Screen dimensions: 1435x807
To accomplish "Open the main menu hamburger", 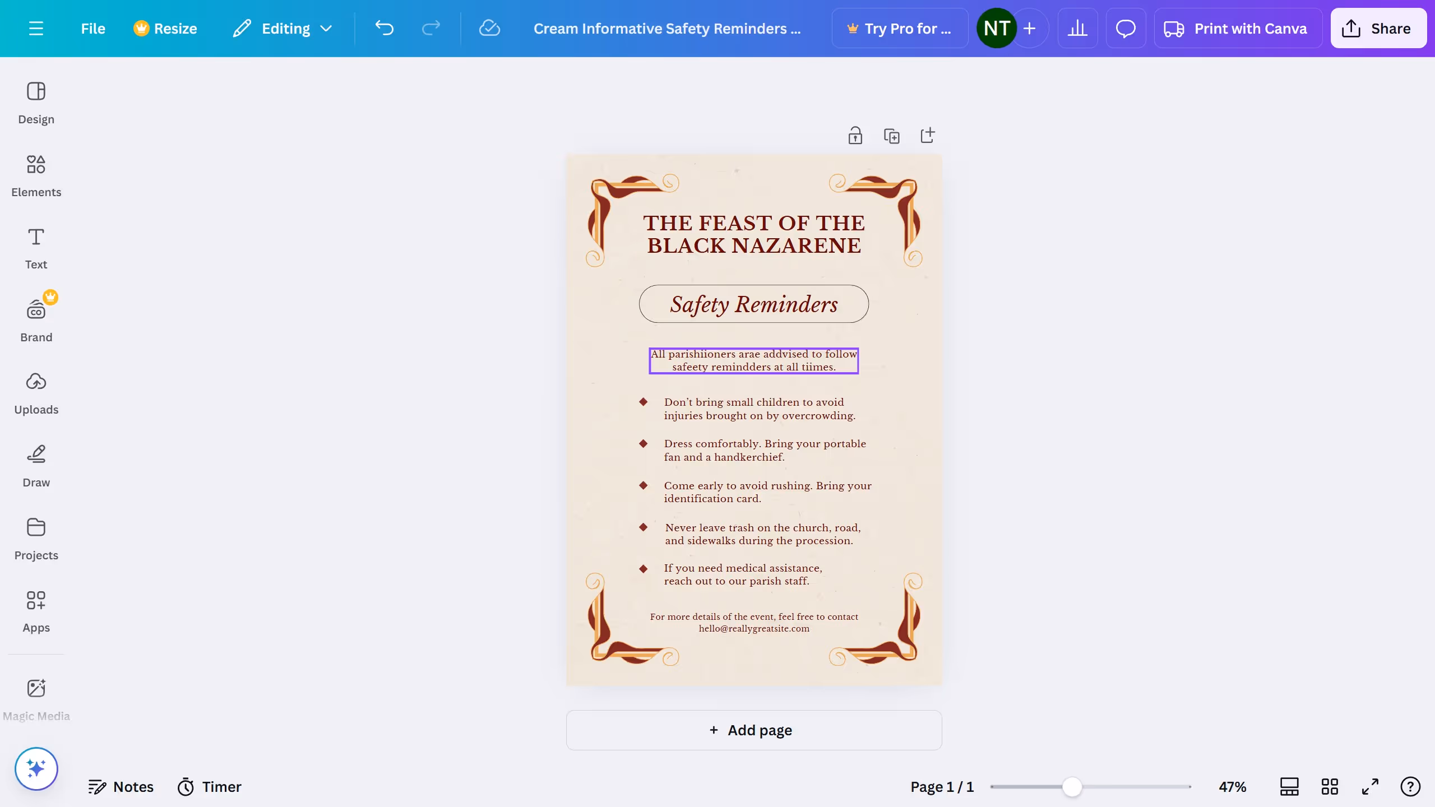I will 37,28.
